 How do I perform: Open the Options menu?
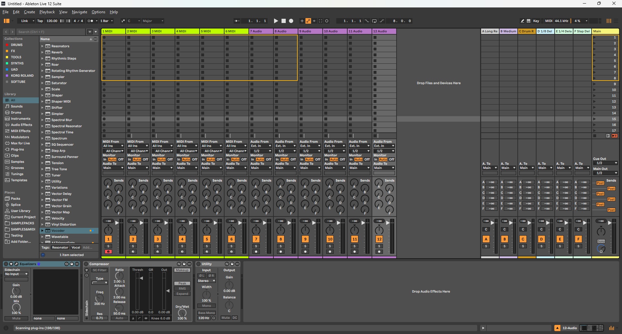coord(98,12)
